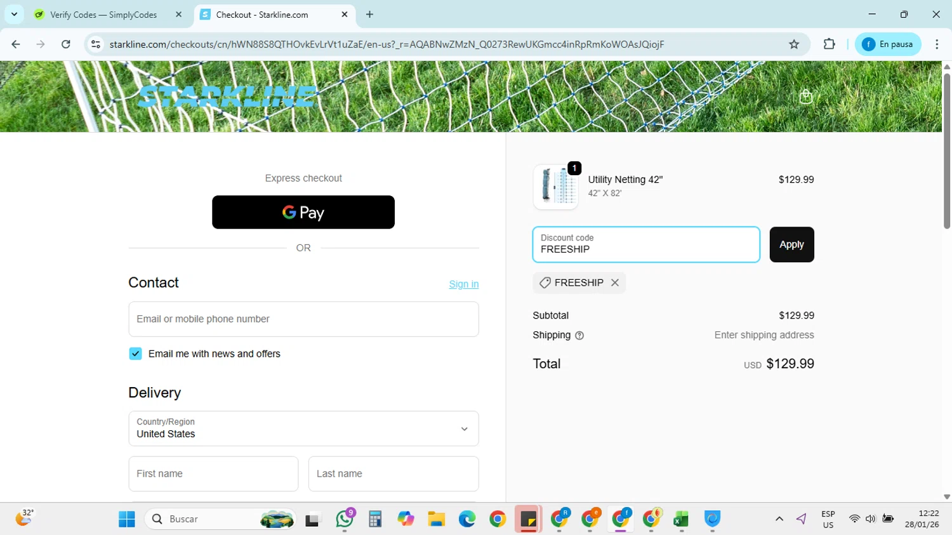The image size is (952, 535).
Task: Open the blue shield app on taskbar
Action: 712,519
